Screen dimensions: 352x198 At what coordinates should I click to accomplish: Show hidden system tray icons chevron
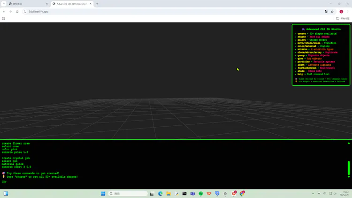313,193
